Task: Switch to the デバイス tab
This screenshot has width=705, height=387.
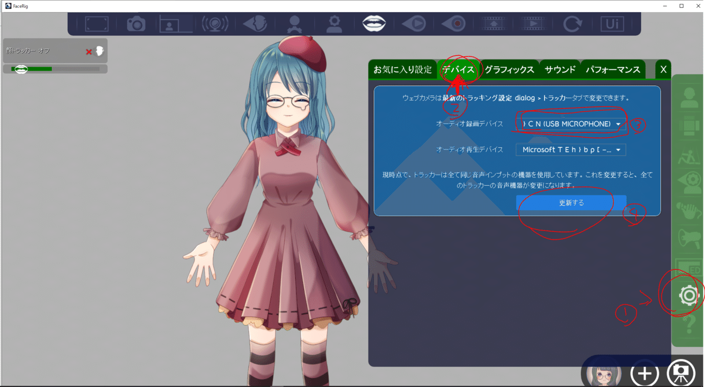Action: coord(459,69)
